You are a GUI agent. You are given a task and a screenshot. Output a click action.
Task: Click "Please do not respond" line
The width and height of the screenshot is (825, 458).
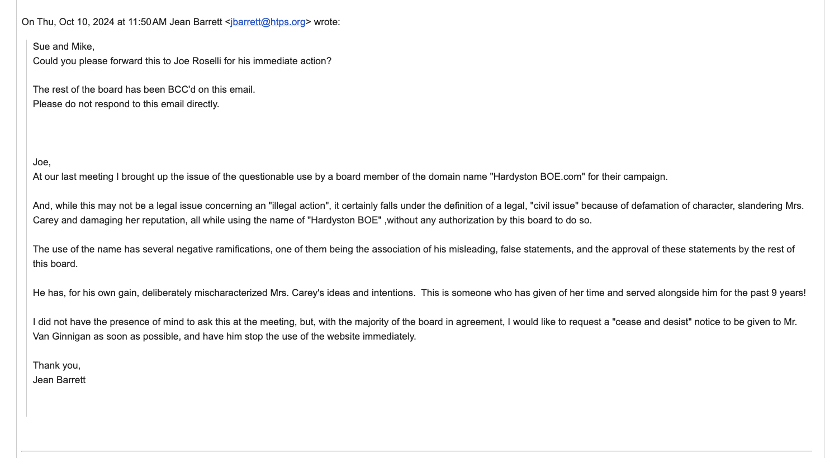126,104
